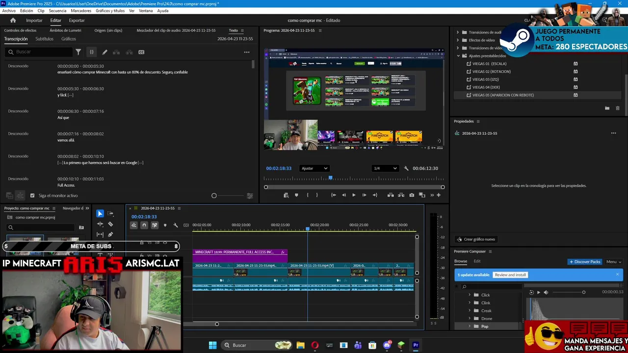The height and width of the screenshot is (353, 628).
Task: Play the Program Monitor video
Action: pos(354,195)
